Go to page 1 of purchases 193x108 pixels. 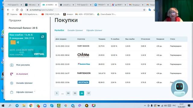tap(57, 93)
